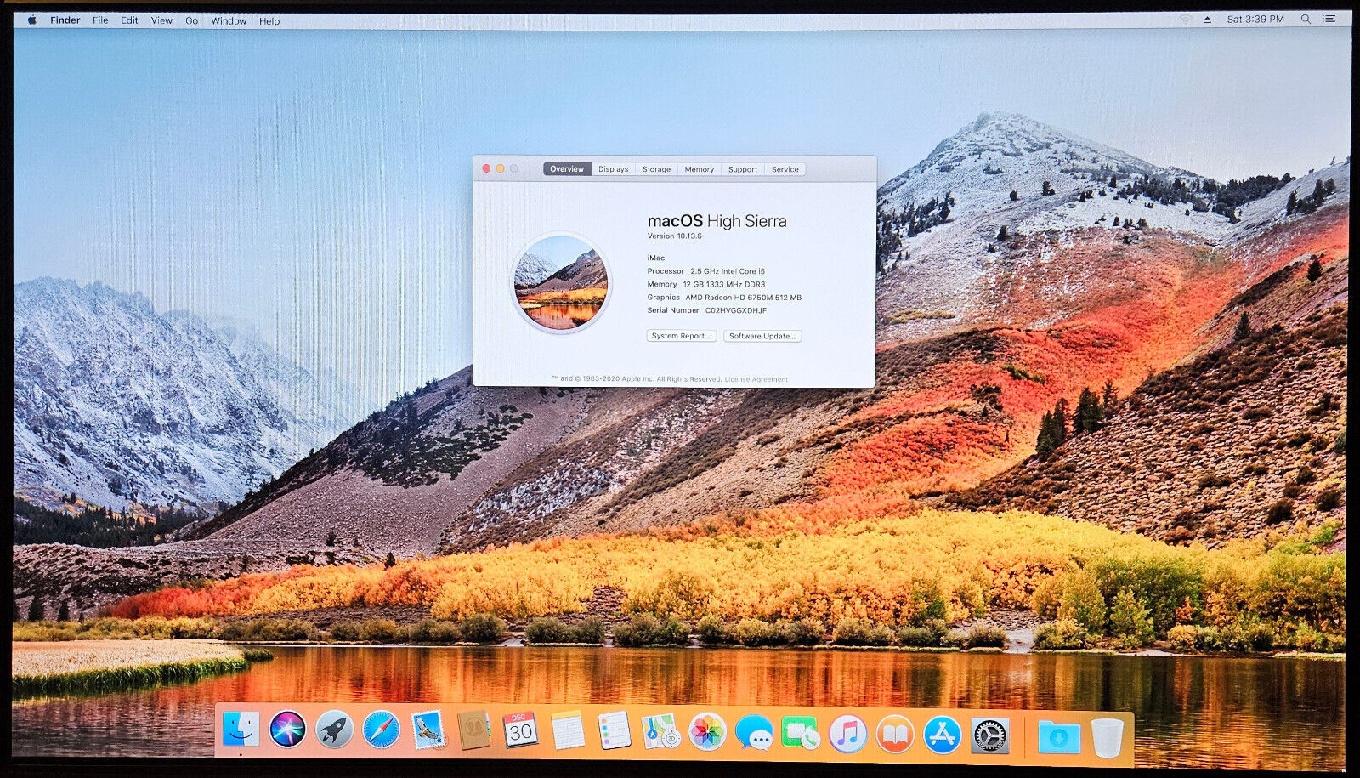Open the License Agreement link
This screenshot has width=1360, height=778.
(756, 379)
